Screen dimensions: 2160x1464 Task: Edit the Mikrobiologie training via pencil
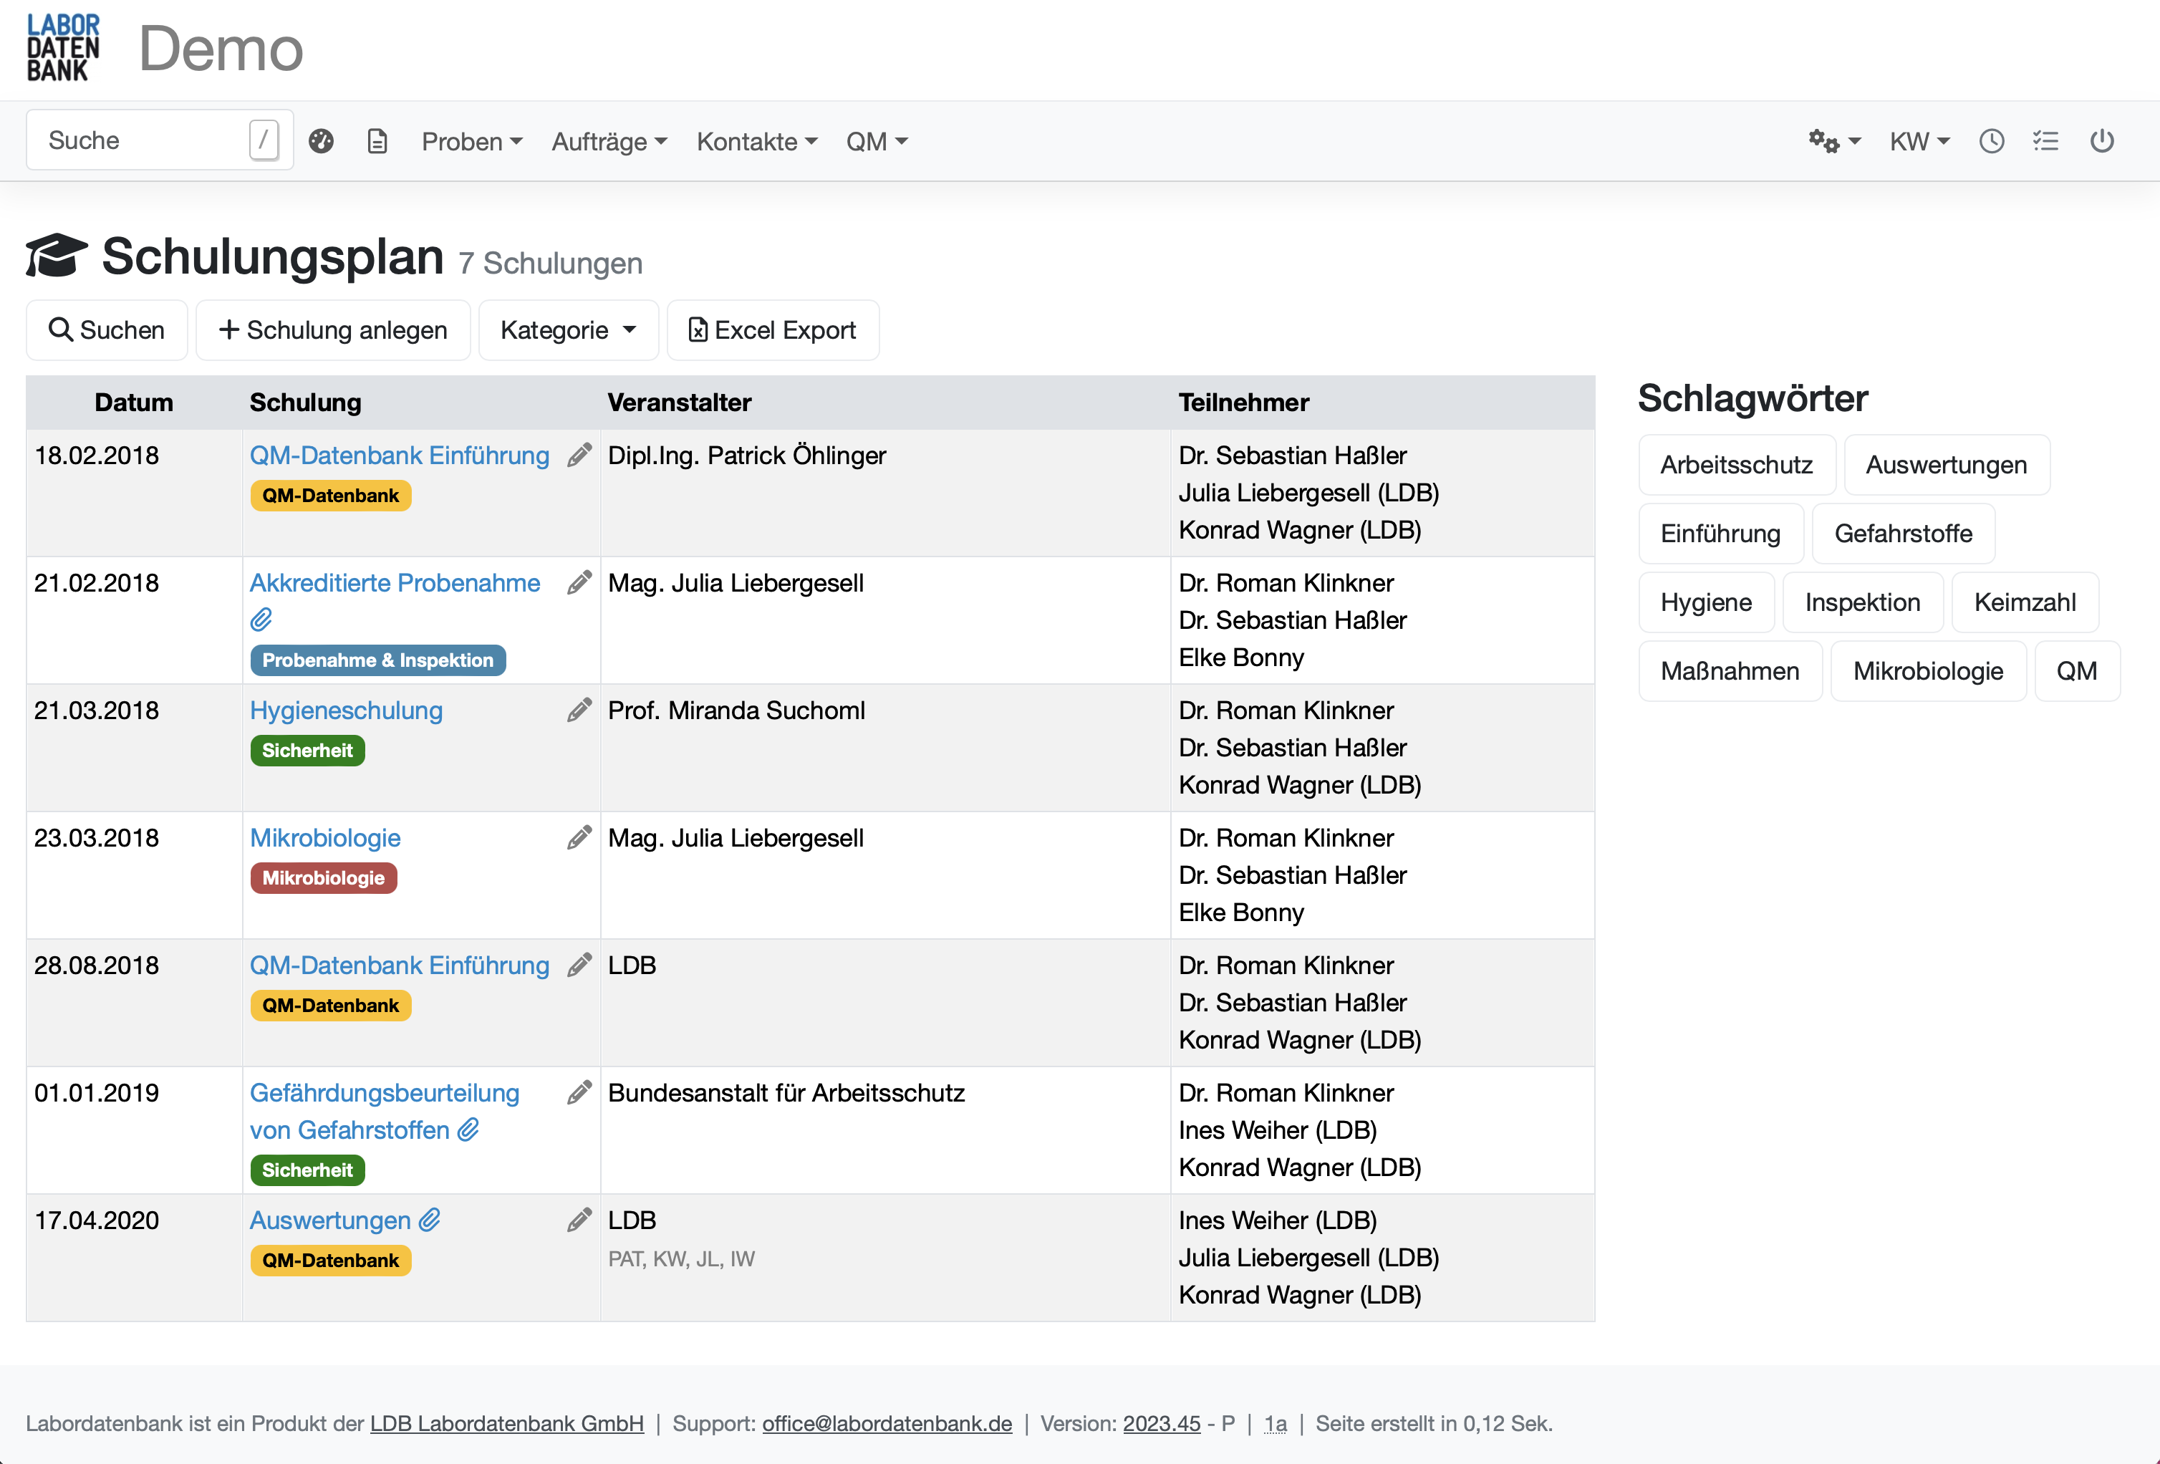pos(579,839)
